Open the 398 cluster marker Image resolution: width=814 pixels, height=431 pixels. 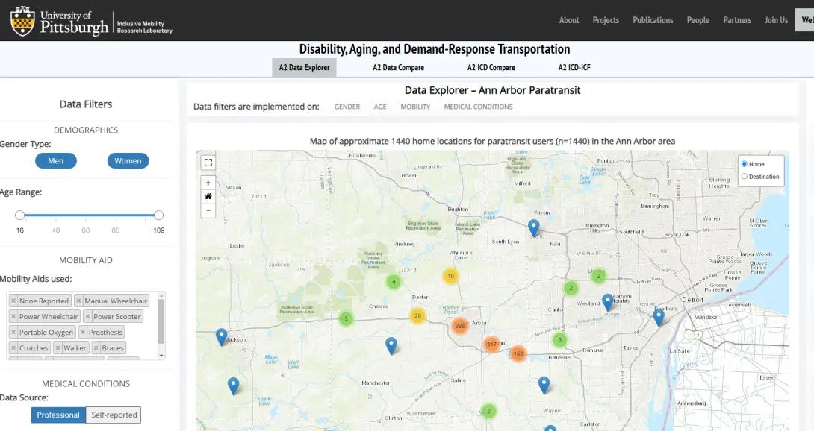pyautogui.click(x=460, y=326)
